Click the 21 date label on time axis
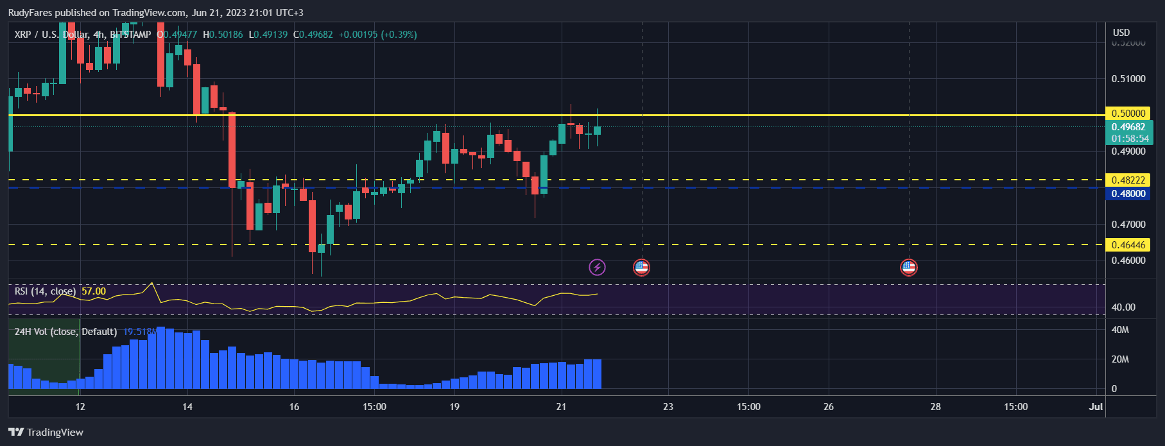This screenshot has width=1165, height=446. click(x=561, y=407)
